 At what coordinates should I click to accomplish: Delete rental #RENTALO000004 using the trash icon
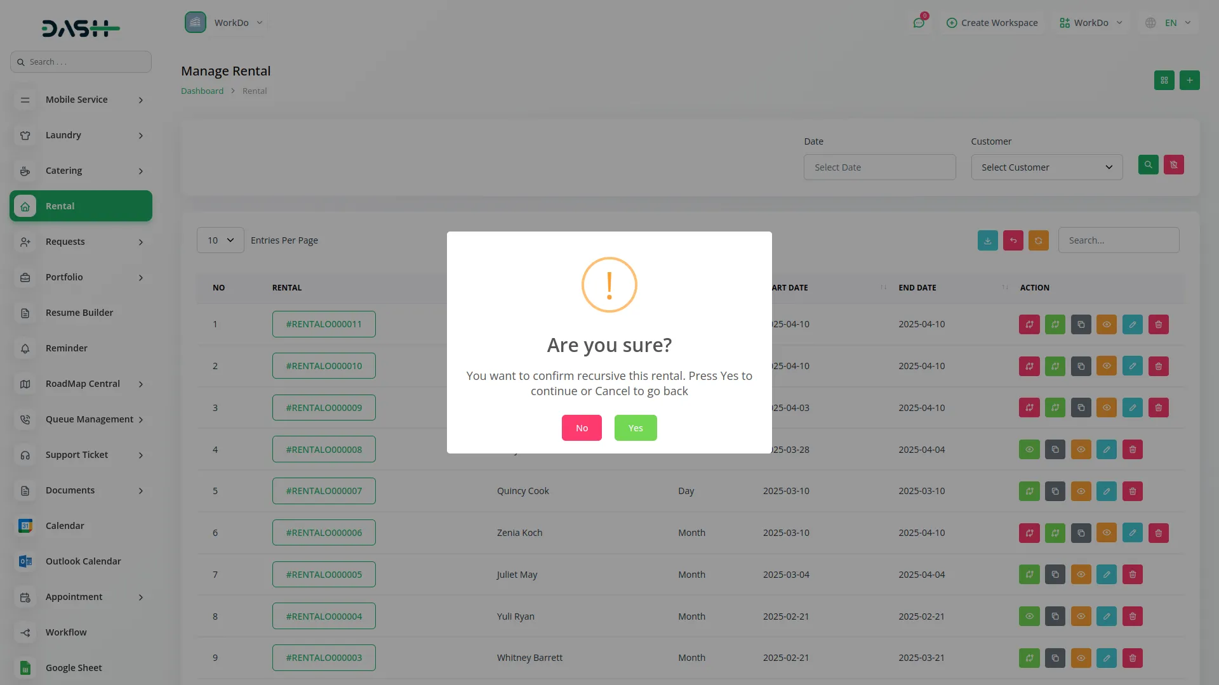pyautogui.click(x=1132, y=616)
